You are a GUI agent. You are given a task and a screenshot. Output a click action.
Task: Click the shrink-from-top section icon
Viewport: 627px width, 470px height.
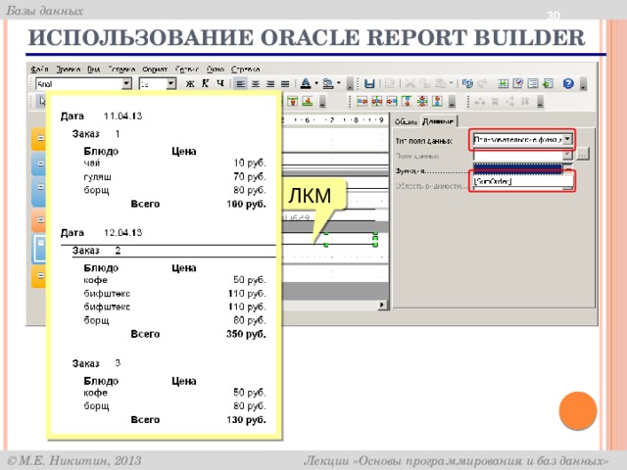coord(293,101)
